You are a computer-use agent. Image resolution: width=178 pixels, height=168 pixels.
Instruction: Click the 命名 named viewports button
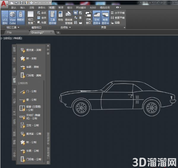tap(42, 13)
